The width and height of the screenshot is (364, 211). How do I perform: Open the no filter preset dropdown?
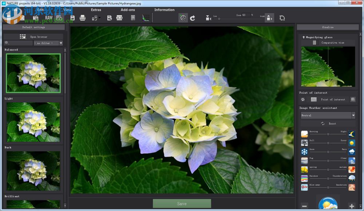coord(48,43)
